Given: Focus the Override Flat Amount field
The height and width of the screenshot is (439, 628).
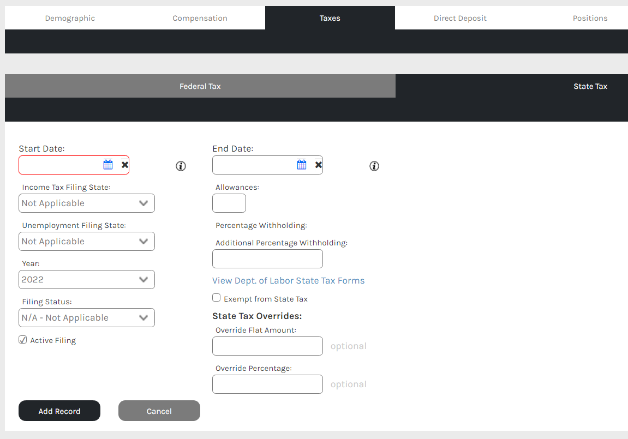Looking at the screenshot, I should coord(267,346).
